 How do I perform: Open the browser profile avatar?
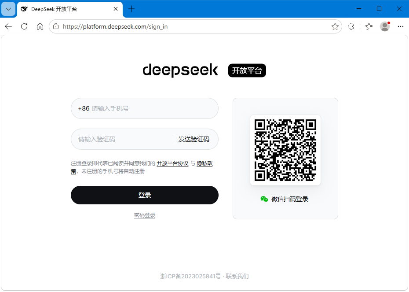(385, 26)
